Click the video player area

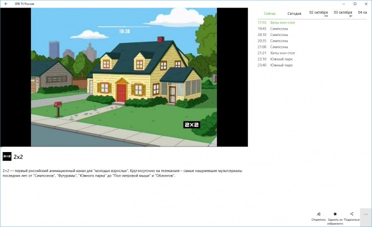pos(124,77)
